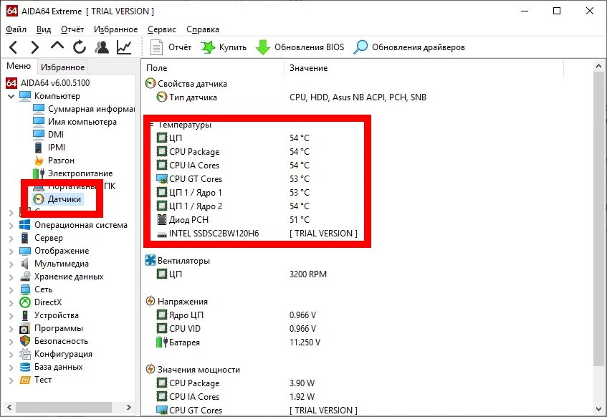Click the Программы tree icon
The image size is (607, 417).
pos(25,328)
